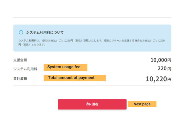Click the 円 symbol after 10,220
The width and height of the screenshot is (185, 128).
169,79
